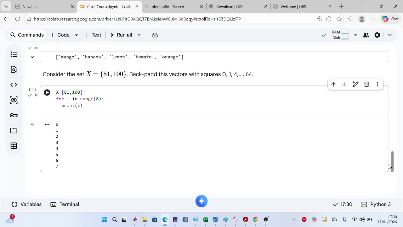Open the Data tables sidebar icon

click(x=14, y=146)
